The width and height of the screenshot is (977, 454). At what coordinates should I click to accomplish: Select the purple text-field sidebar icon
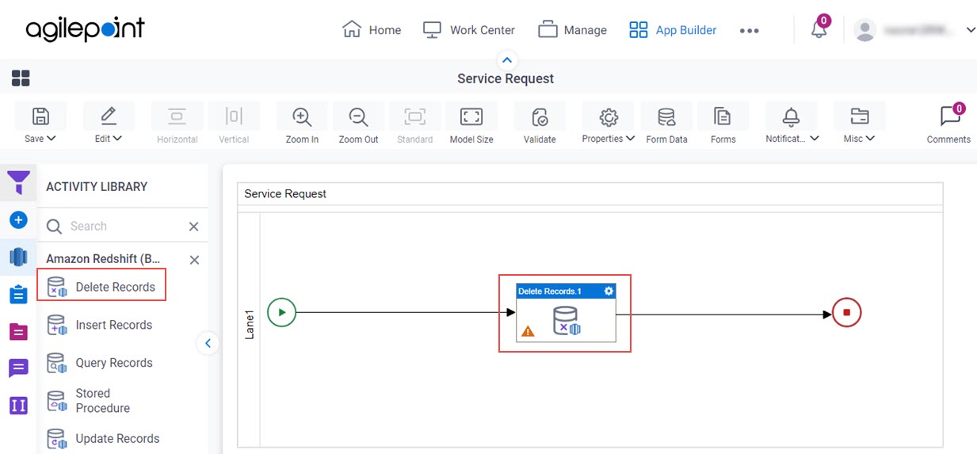point(18,405)
